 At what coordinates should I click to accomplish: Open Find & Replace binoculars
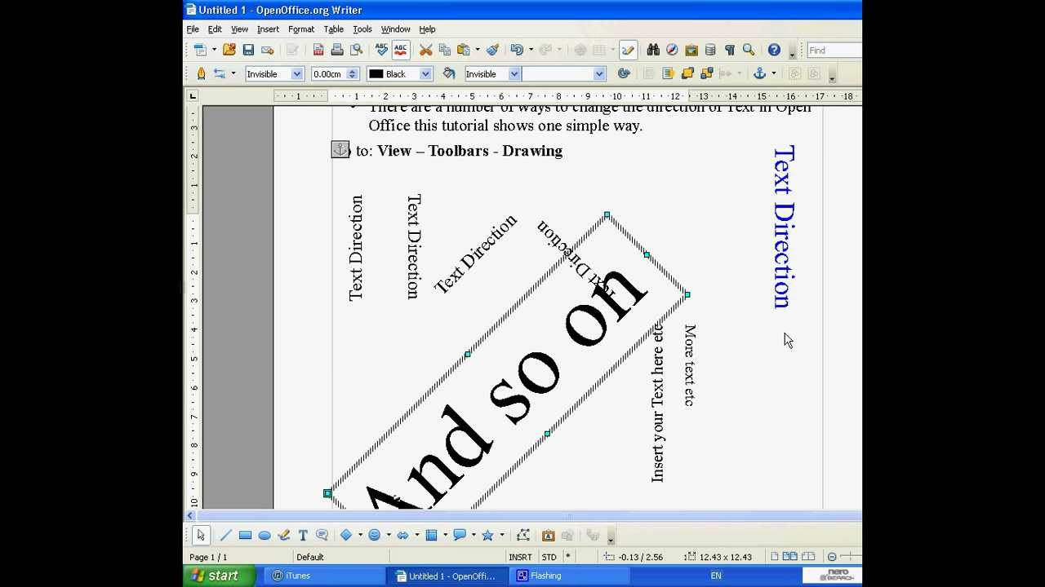pos(652,51)
